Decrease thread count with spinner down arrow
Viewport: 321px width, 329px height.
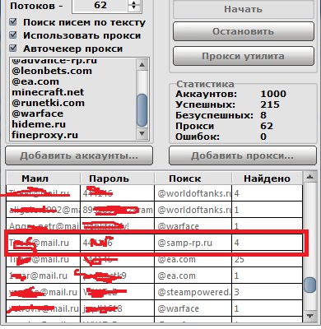coord(134,8)
